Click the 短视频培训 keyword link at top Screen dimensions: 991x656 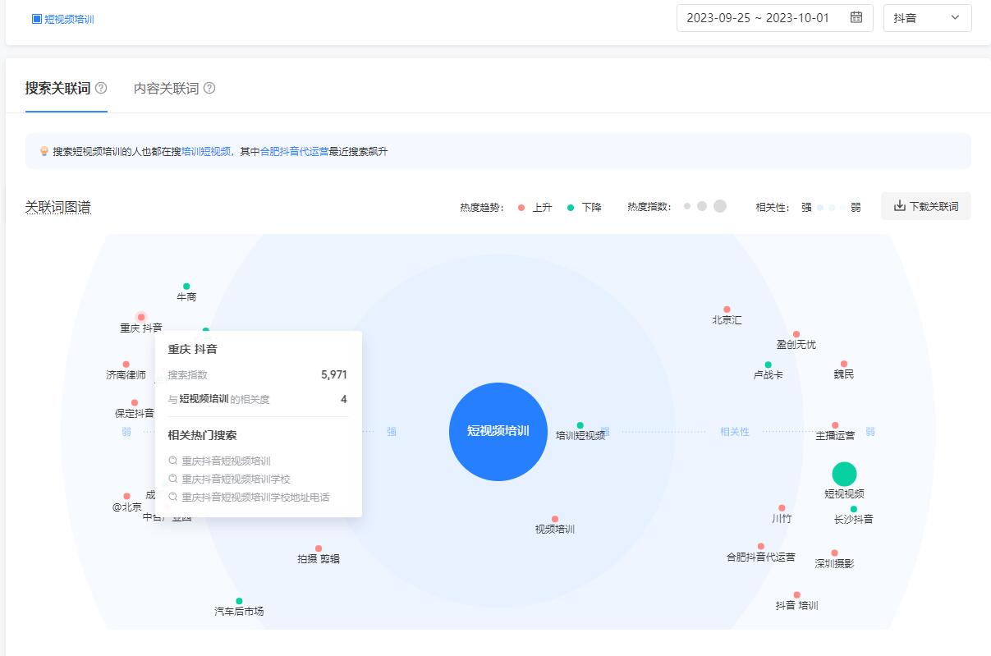[x=69, y=18]
